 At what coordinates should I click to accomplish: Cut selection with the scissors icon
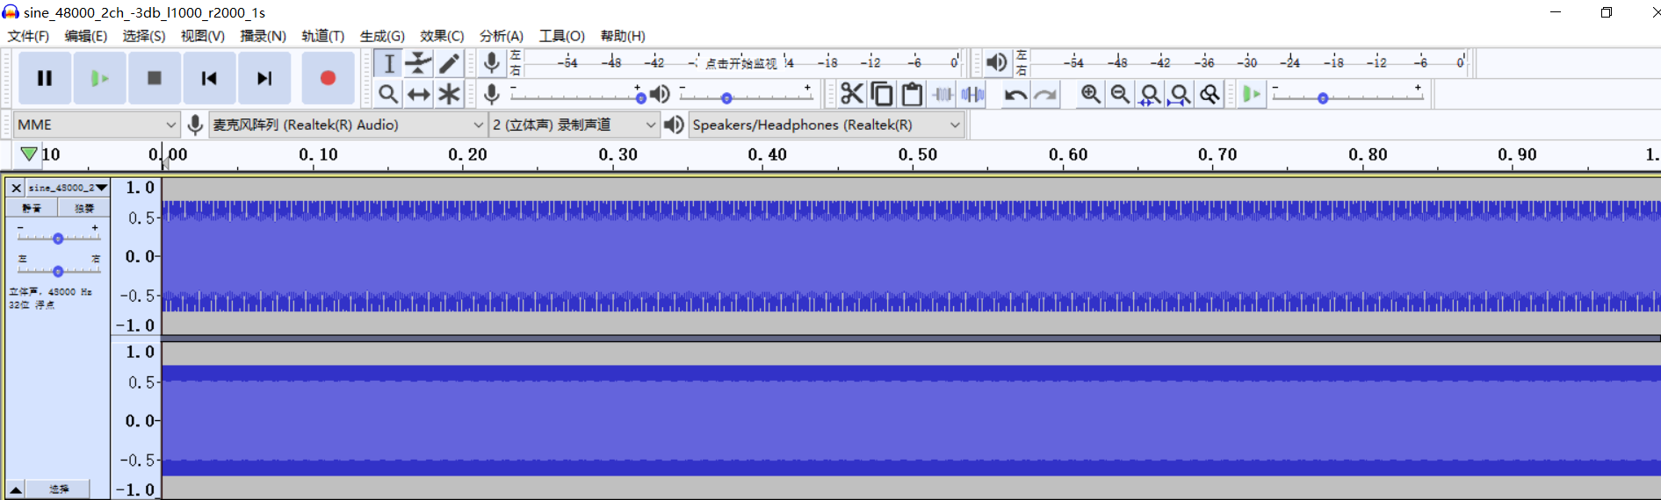tap(851, 94)
